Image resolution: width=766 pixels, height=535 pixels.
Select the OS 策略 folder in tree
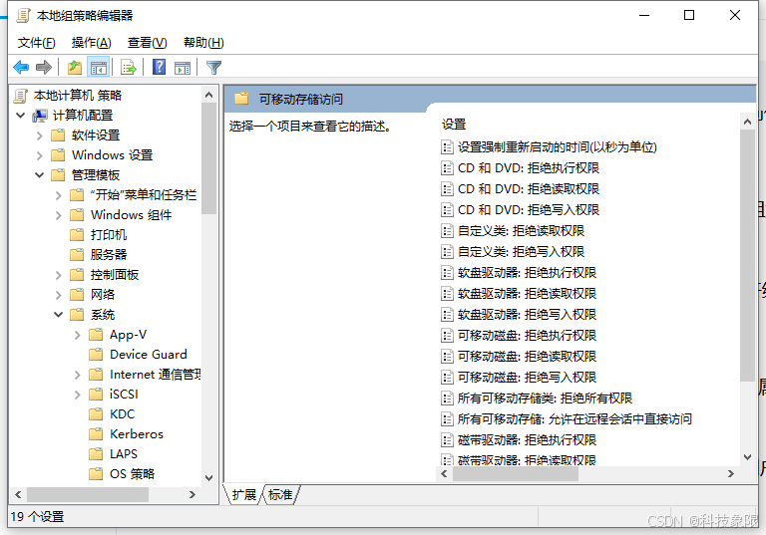132,474
